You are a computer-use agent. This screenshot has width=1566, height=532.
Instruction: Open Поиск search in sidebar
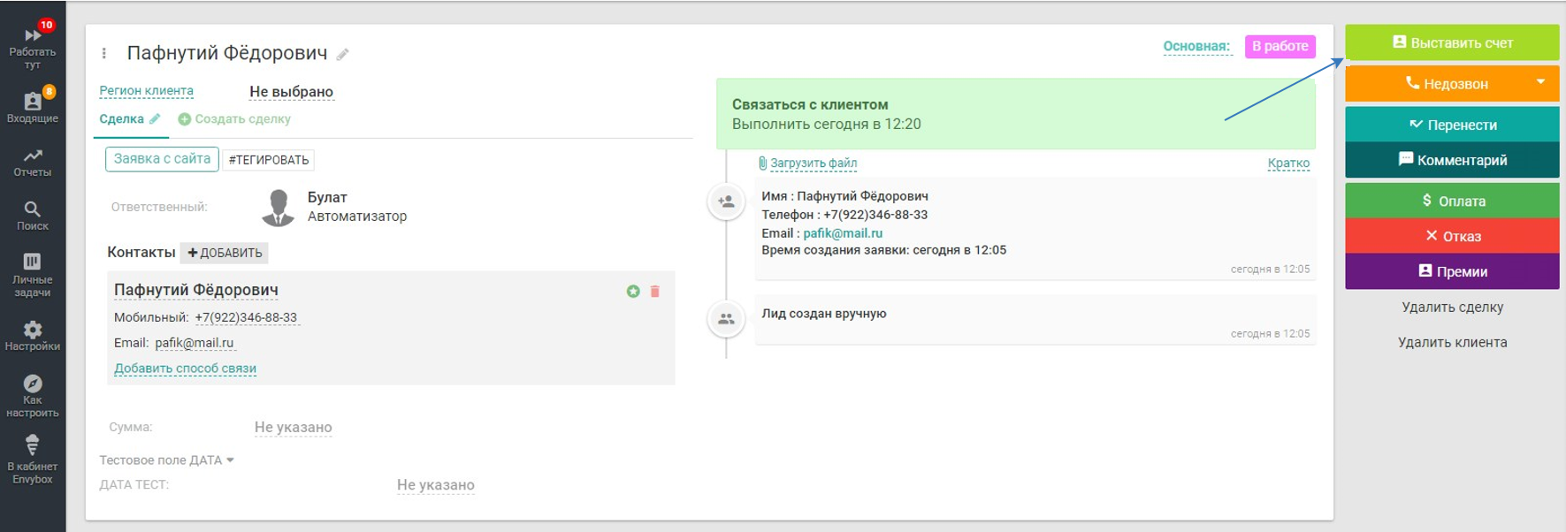click(33, 217)
